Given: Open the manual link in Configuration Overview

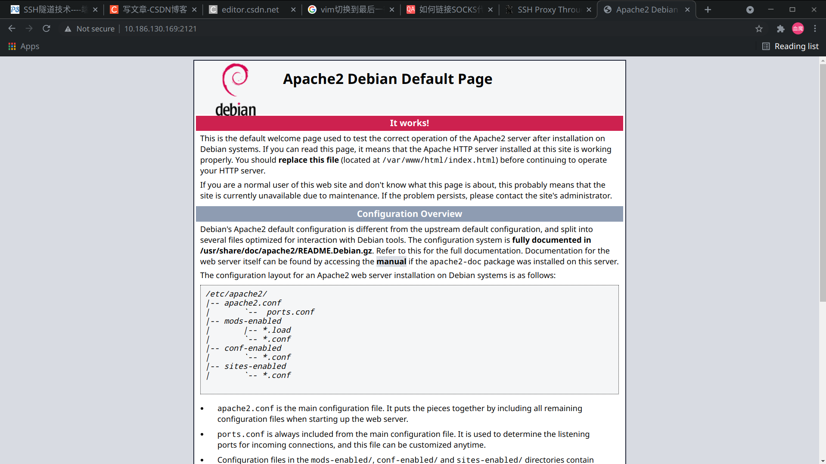Looking at the screenshot, I should point(391,262).
